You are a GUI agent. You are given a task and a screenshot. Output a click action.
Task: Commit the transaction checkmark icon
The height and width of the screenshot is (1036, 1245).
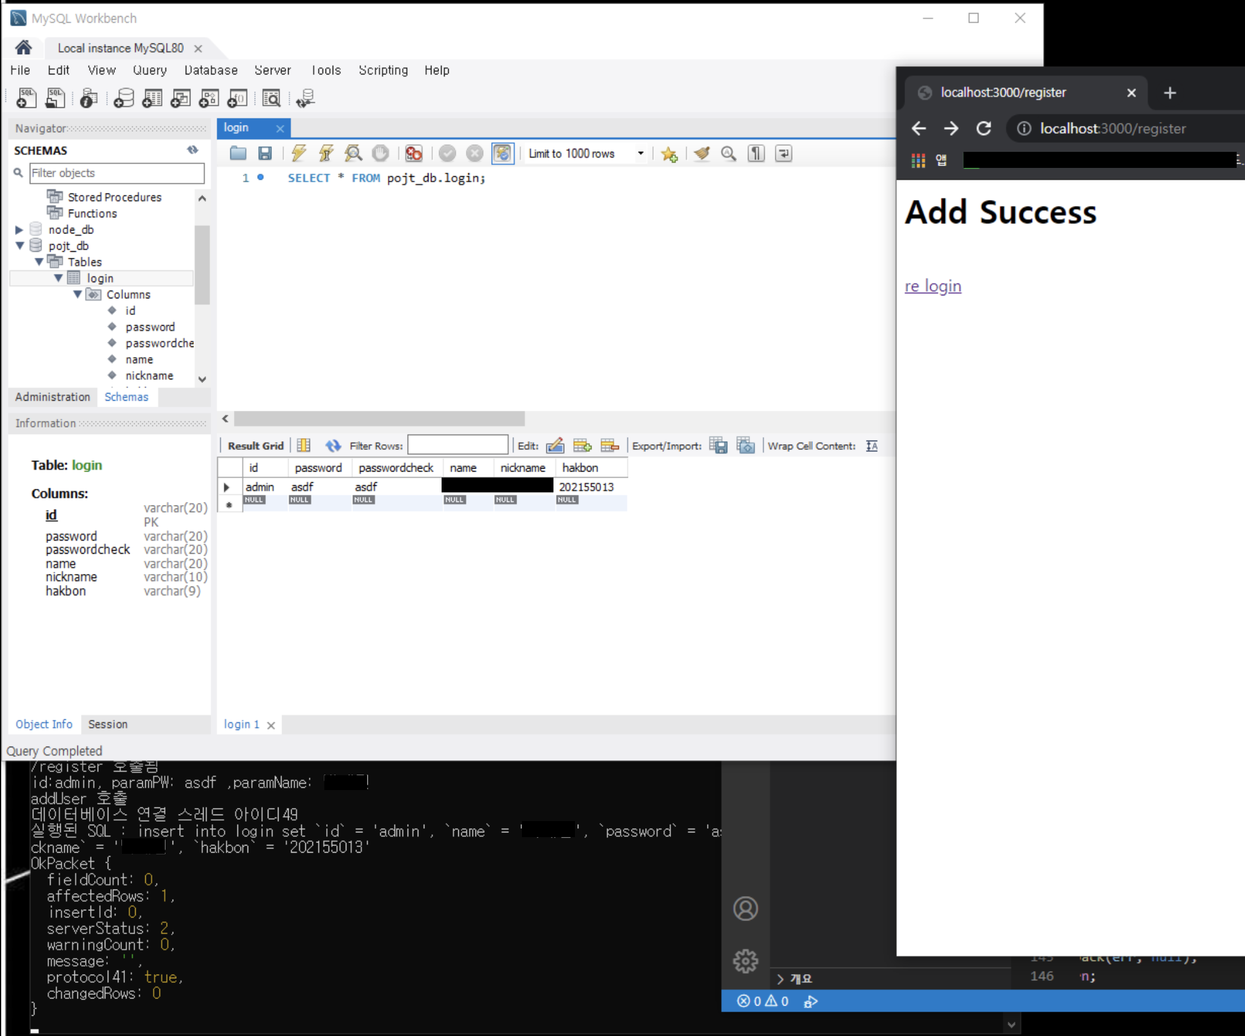click(x=448, y=153)
